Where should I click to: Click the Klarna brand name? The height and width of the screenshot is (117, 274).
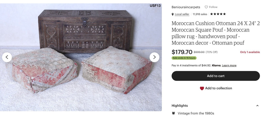click(x=216, y=66)
